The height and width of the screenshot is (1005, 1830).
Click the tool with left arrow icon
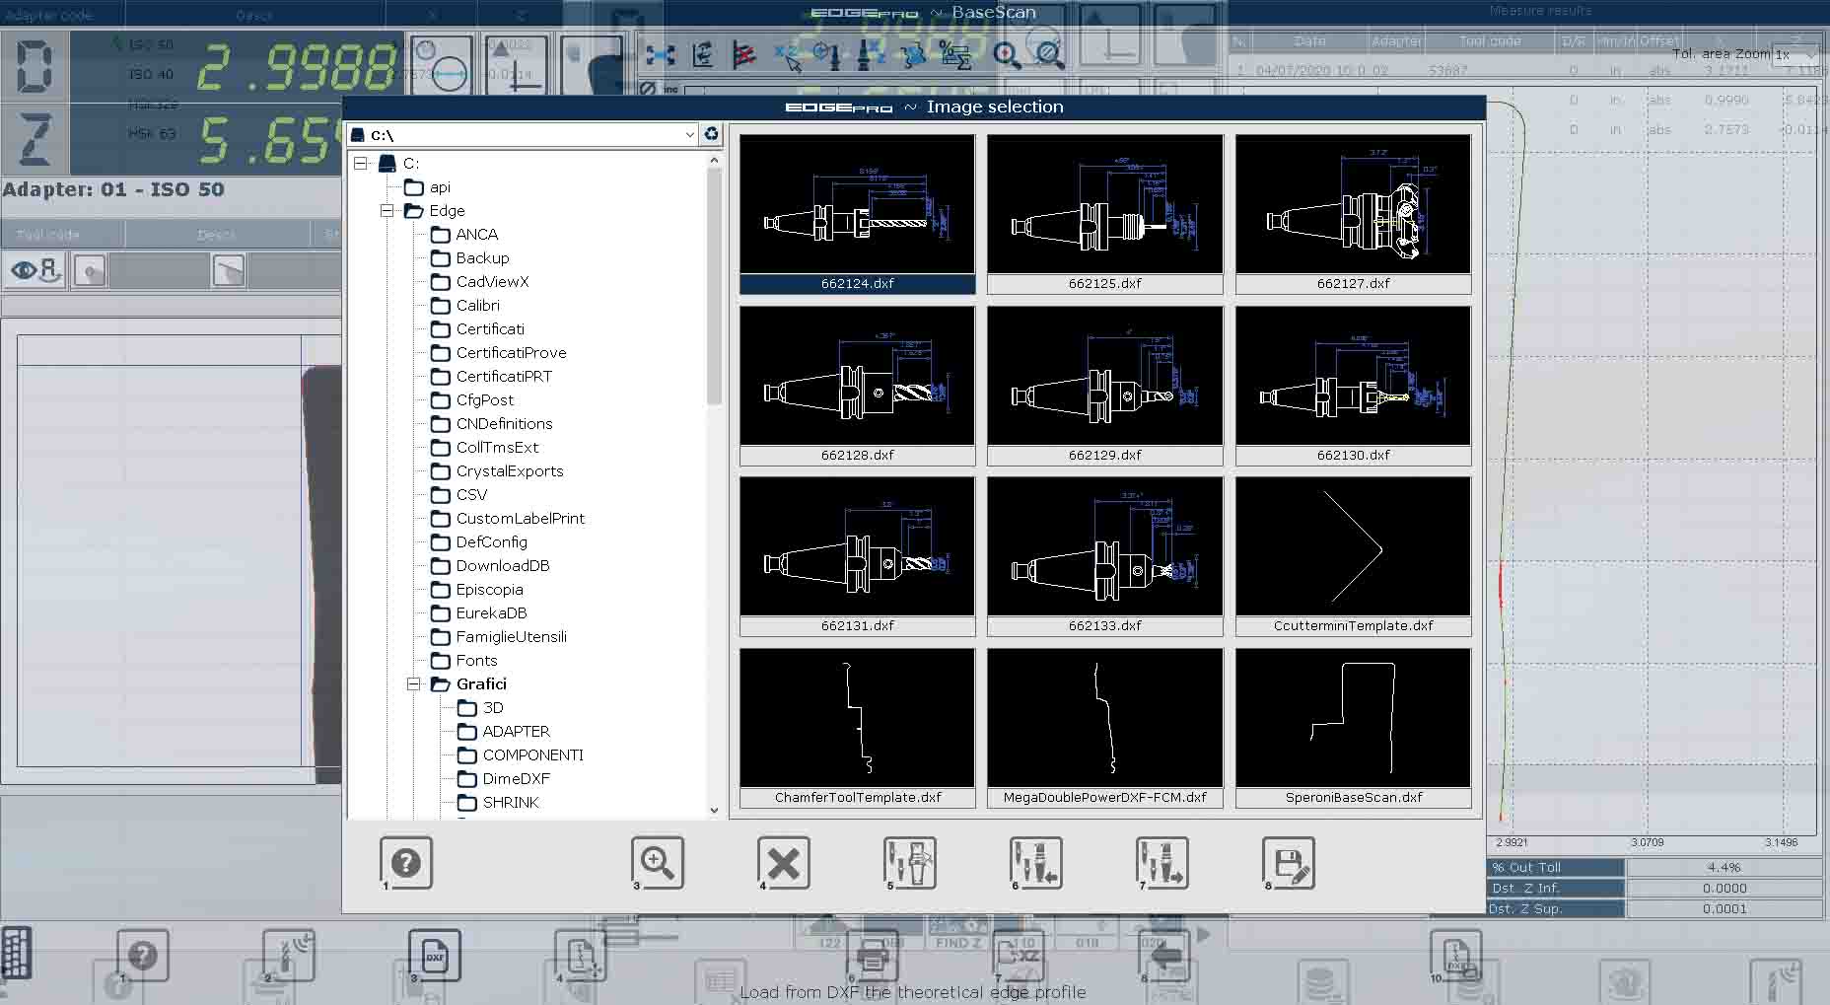tap(1035, 863)
